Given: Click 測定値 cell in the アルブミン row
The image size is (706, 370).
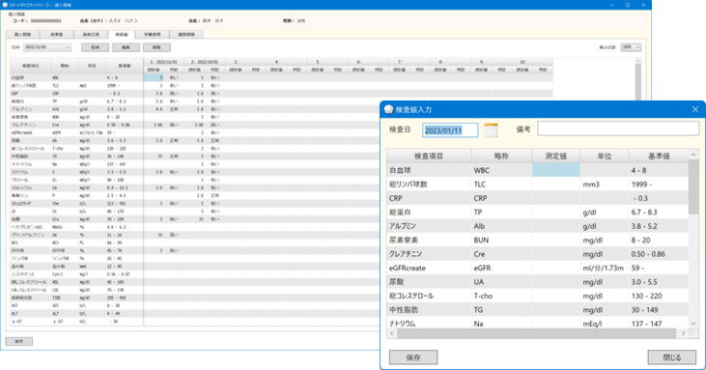Looking at the screenshot, I should [x=555, y=226].
